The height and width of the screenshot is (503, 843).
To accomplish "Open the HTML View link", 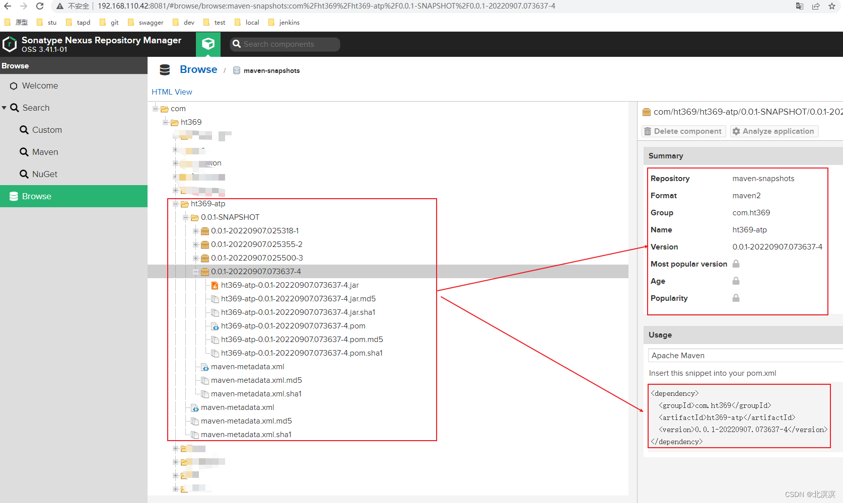I will [172, 92].
